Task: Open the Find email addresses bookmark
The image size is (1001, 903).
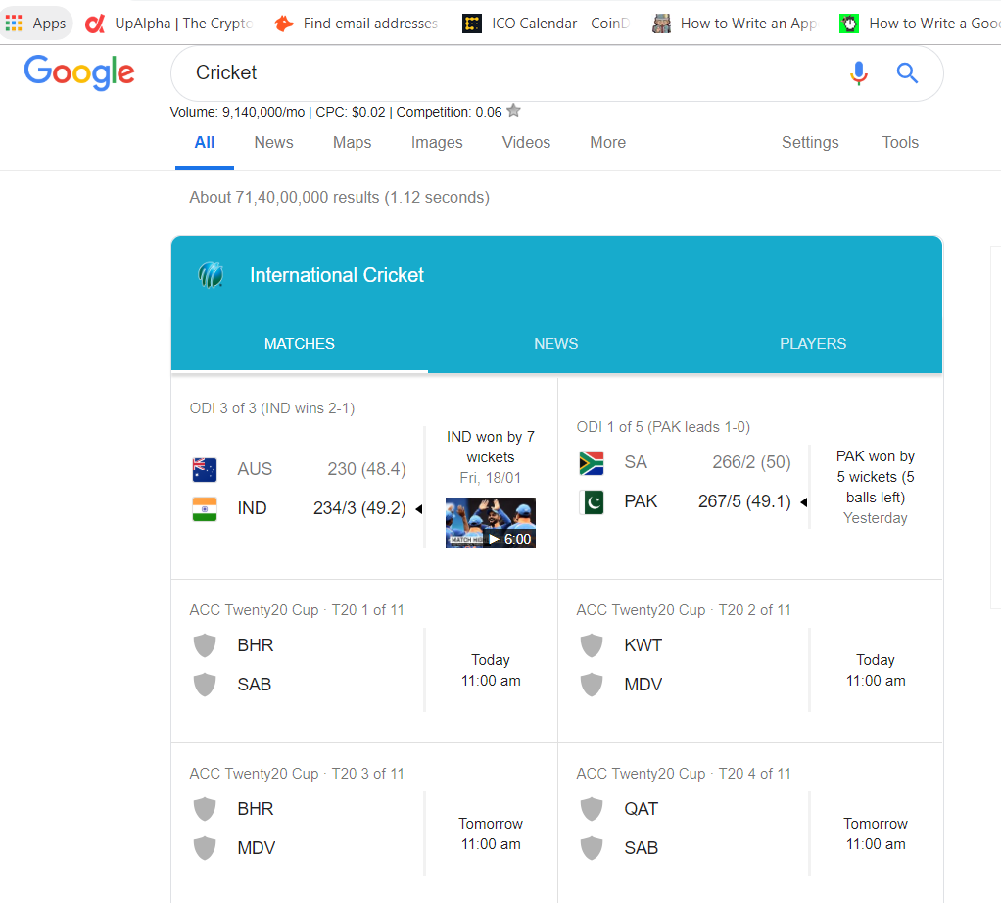Action: [356, 24]
